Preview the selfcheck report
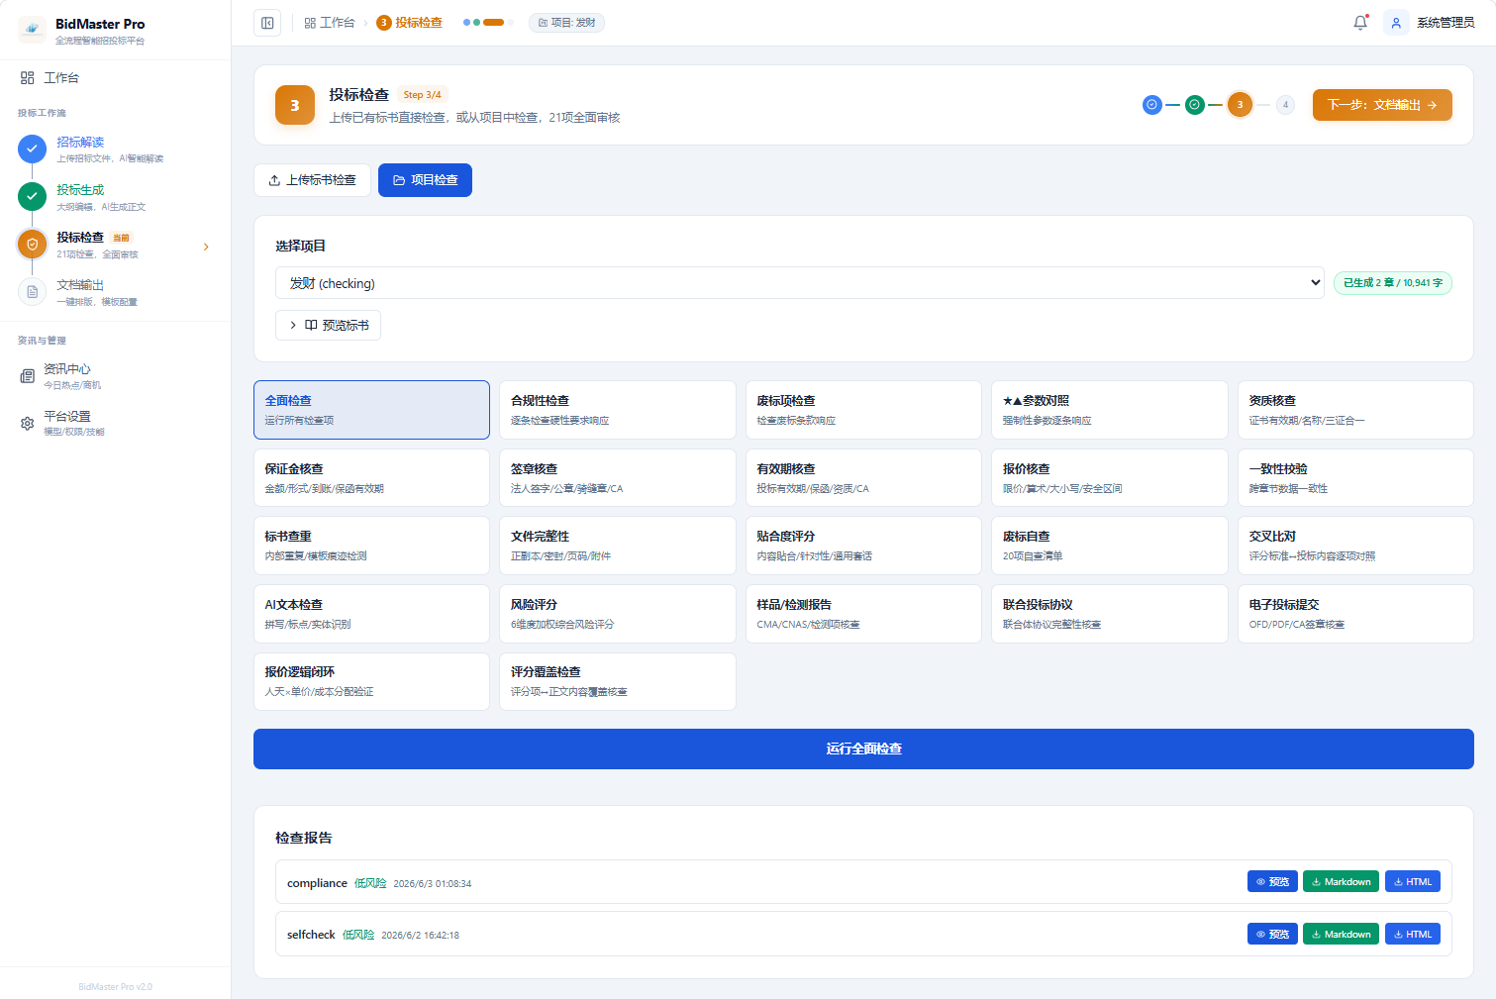 click(1272, 934)
